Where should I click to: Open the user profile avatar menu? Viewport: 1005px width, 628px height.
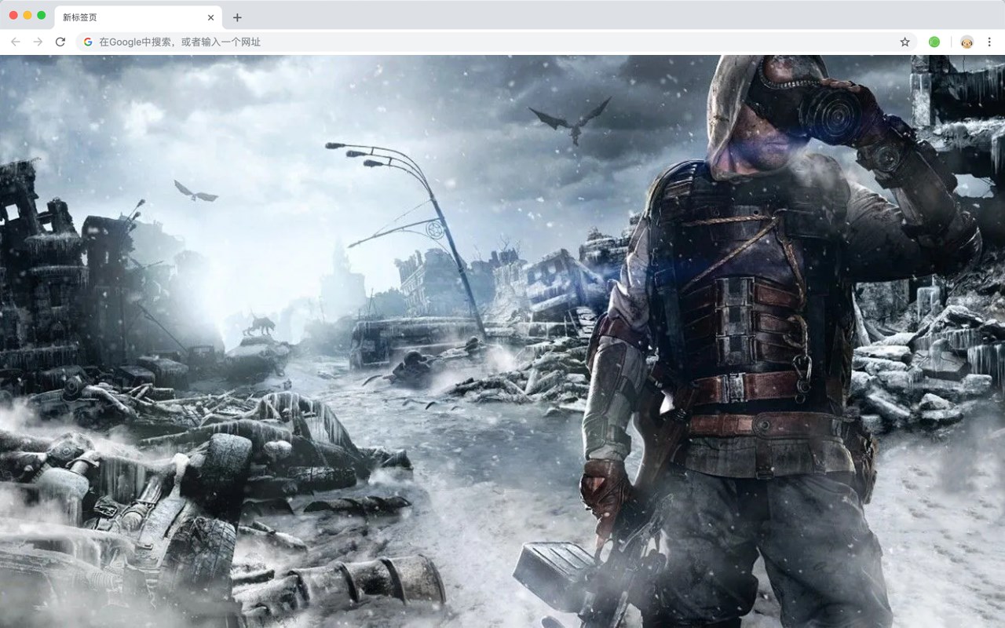(967, 42)
